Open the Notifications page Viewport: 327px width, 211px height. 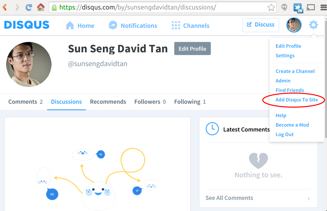point(133,25)
